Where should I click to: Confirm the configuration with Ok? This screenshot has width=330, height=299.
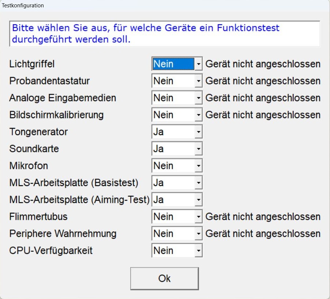click(164, 278)
